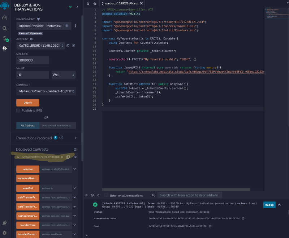Open the Search panel in the sidebar
Viewport: 289px width, 238px height.
[x=5, y=28]
